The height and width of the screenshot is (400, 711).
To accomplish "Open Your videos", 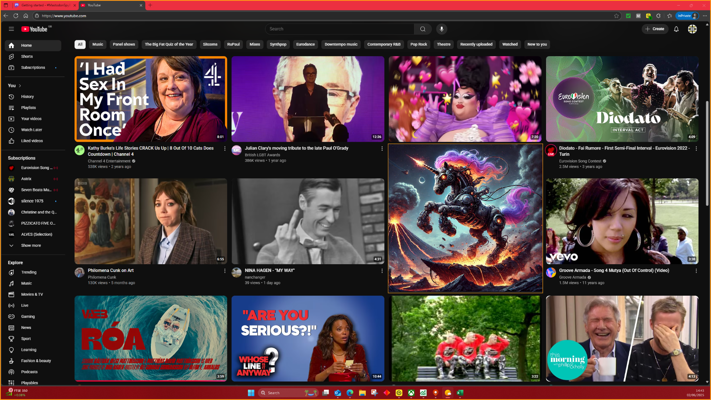I will [x=33, y=119].
